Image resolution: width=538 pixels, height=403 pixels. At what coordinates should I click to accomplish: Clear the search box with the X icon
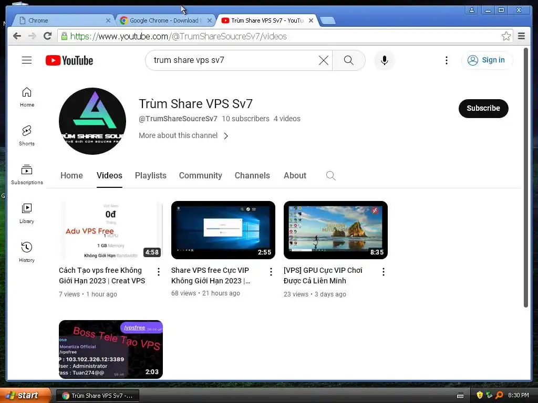[323, 60]
